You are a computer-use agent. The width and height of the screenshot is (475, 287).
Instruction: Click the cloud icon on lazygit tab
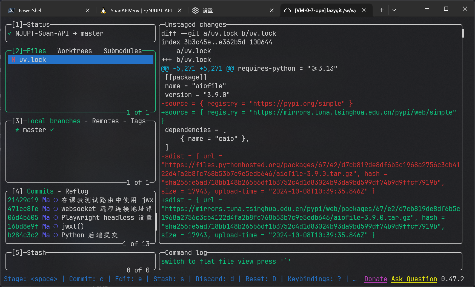point(287,10)
